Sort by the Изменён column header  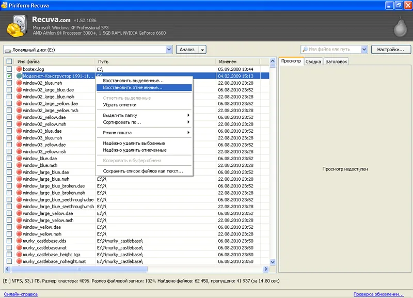(238, 61)
